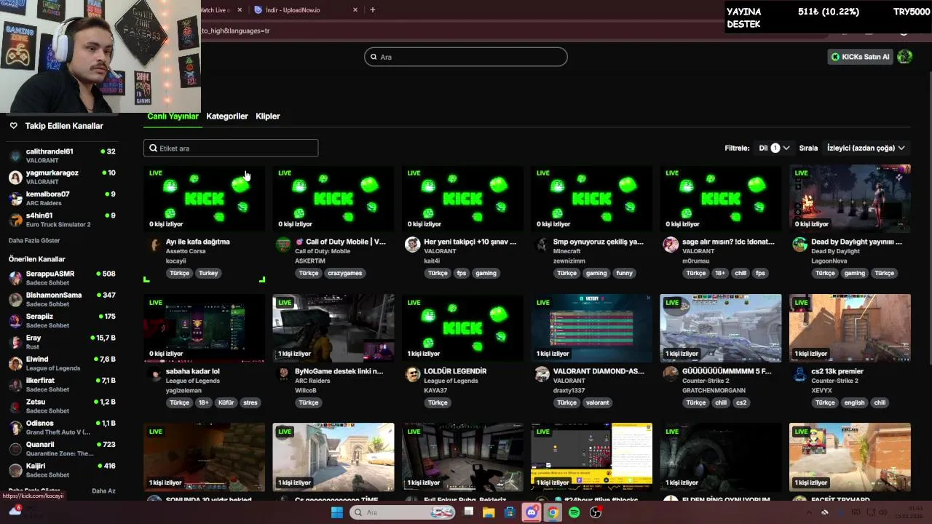This screenshot has height=524, width=932.
Task: Open Eray avatar in recommended channels
Action: tap(15, 342)
